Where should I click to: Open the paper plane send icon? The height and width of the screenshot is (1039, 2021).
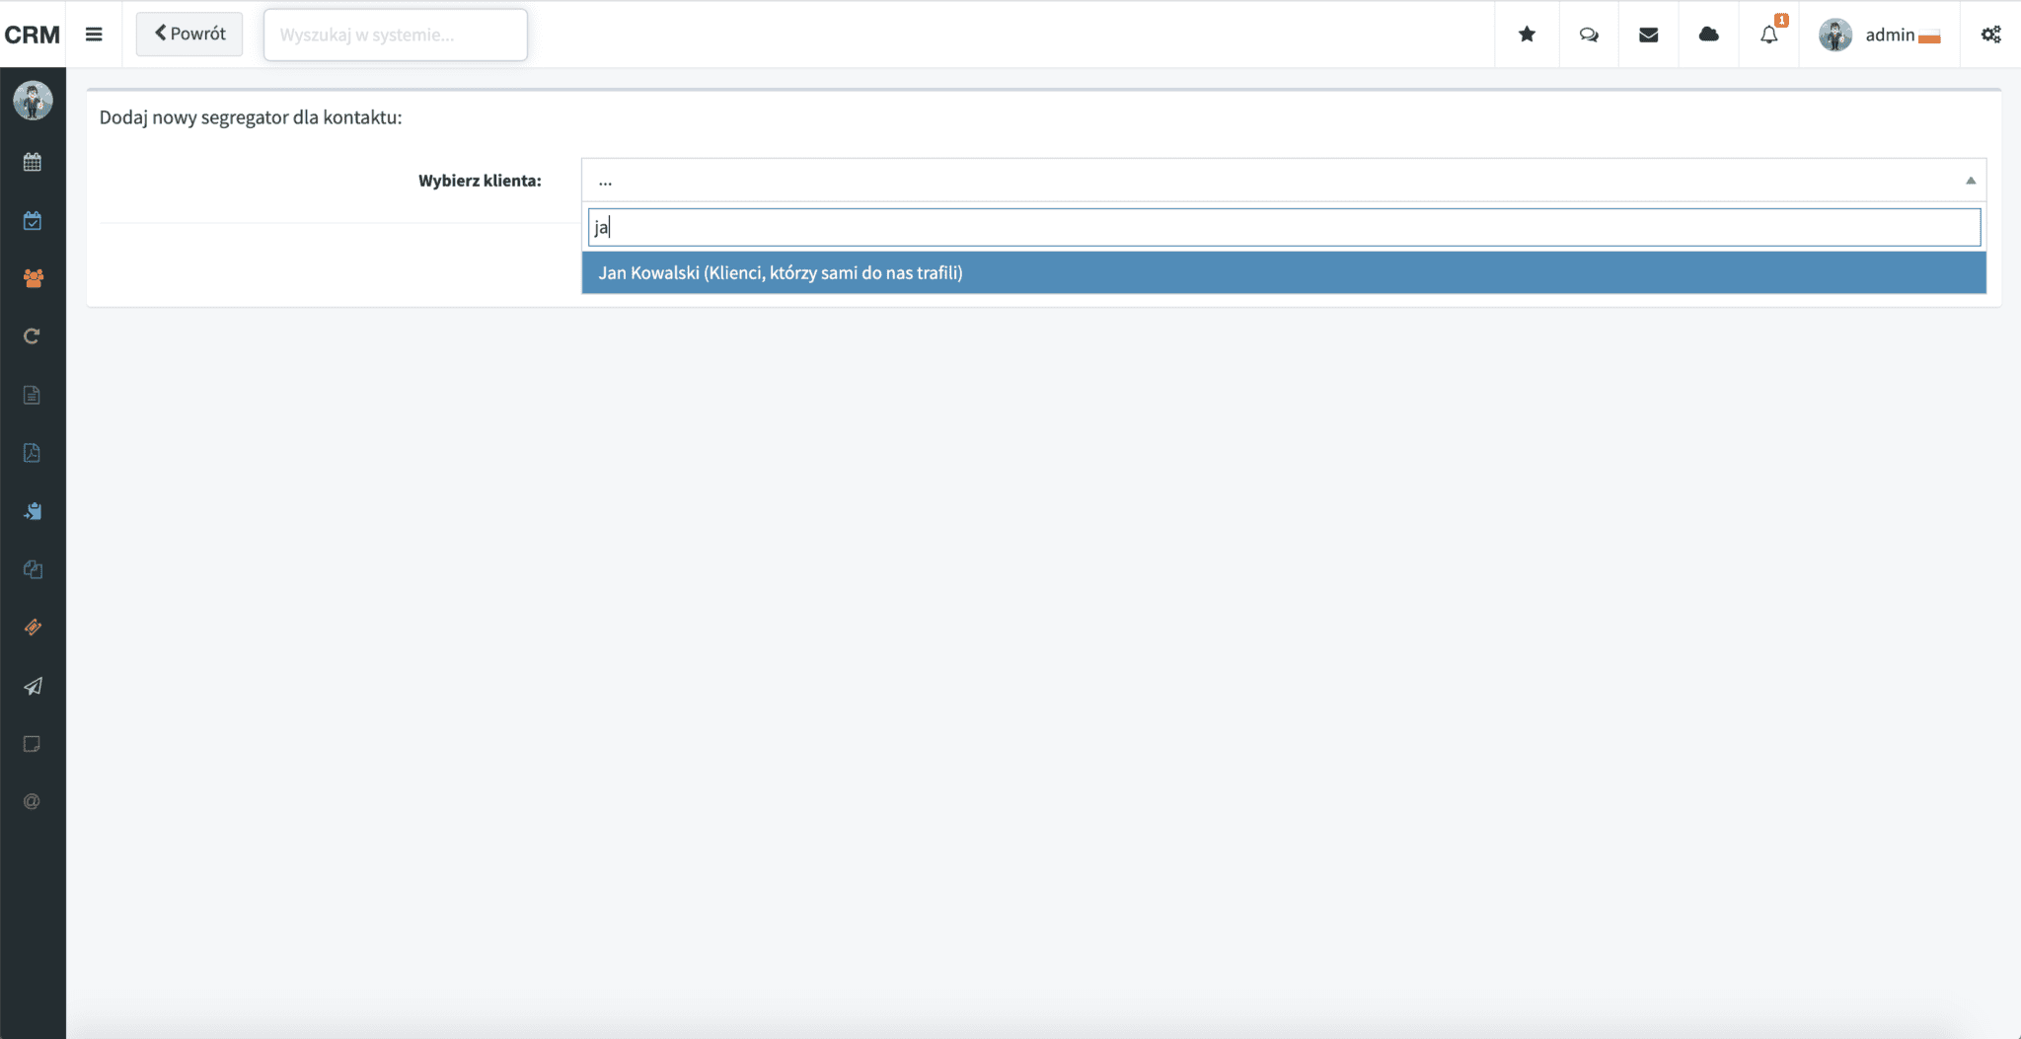(33, 686)
